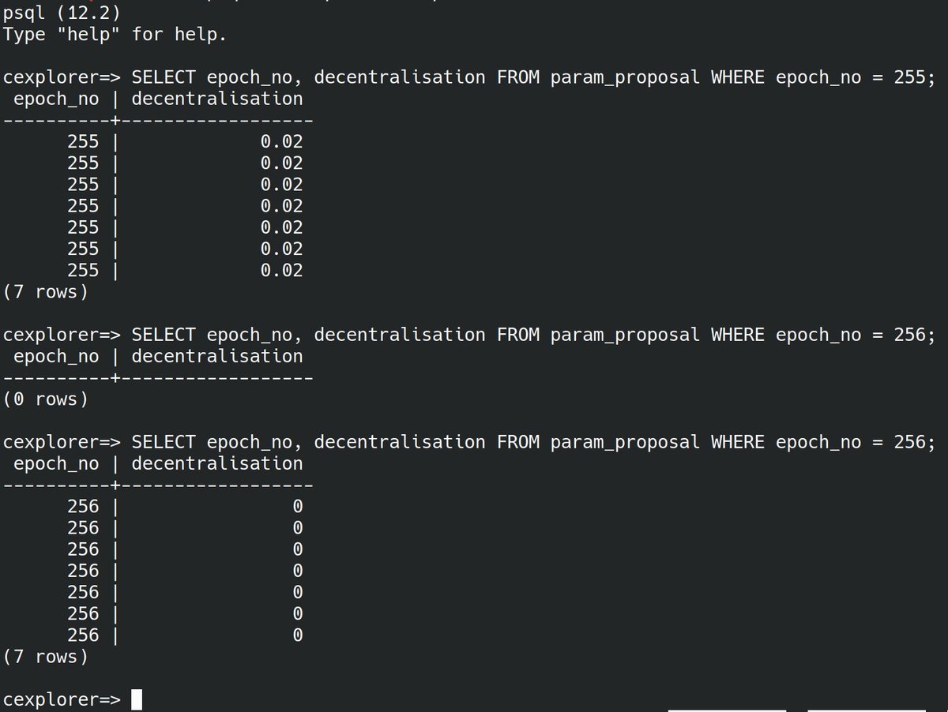Click the epoch_no header of the first result

[56, 99]
